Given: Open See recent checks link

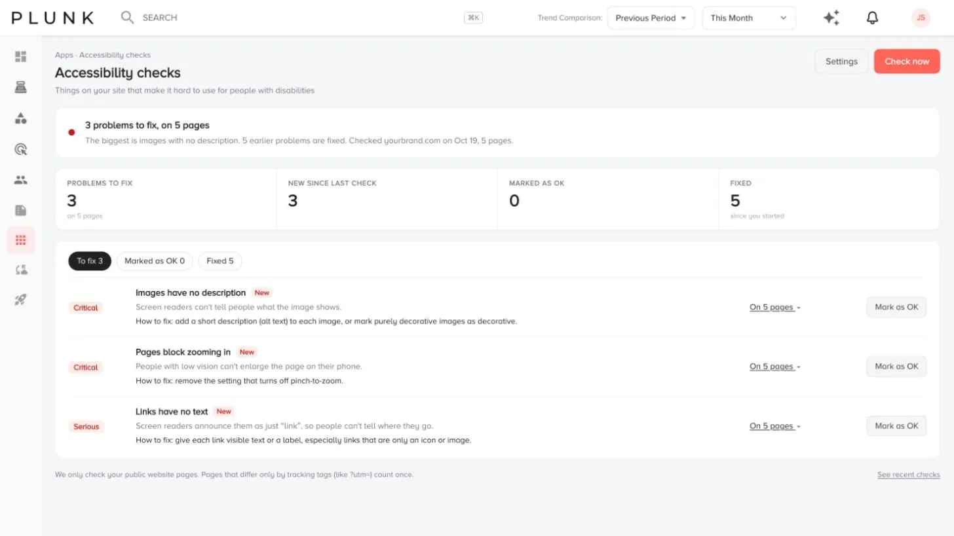Looking at the screenshot, I should 908,474.
